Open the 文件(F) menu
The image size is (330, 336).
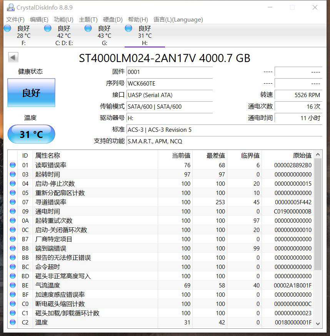[15, 20]
